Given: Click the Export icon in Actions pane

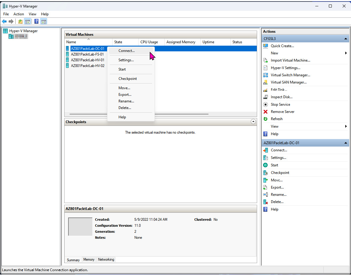Looking at the screenshot, I should tap(265, 187).
